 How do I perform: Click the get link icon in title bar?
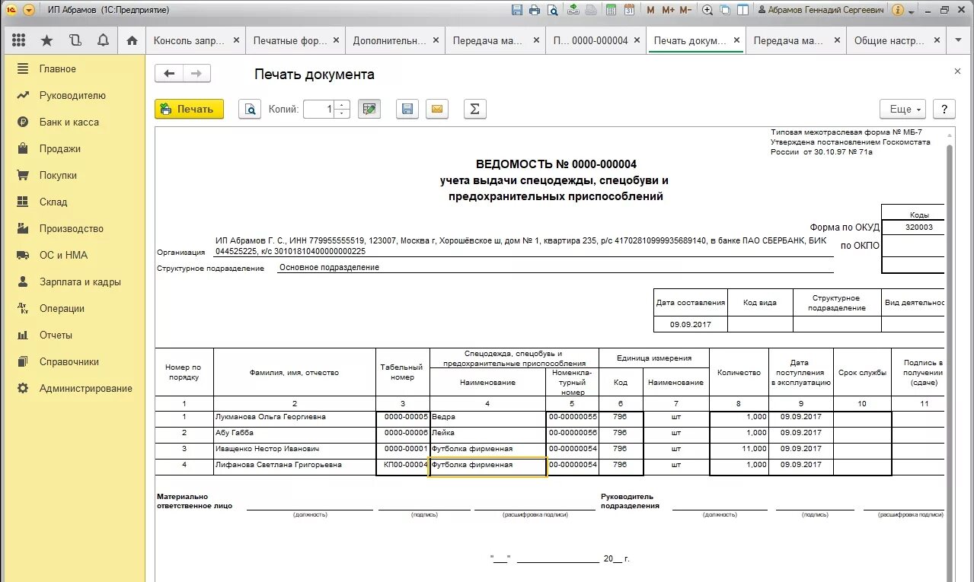click(573, 10)
